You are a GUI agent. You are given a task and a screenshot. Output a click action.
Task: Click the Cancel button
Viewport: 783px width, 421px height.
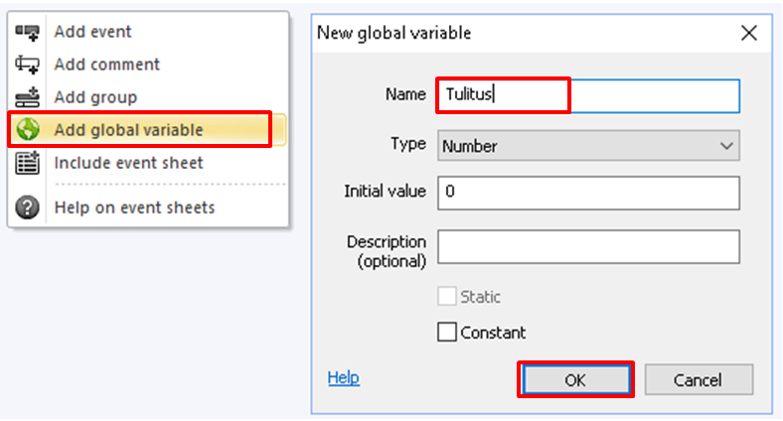click(x=699, y=380)
